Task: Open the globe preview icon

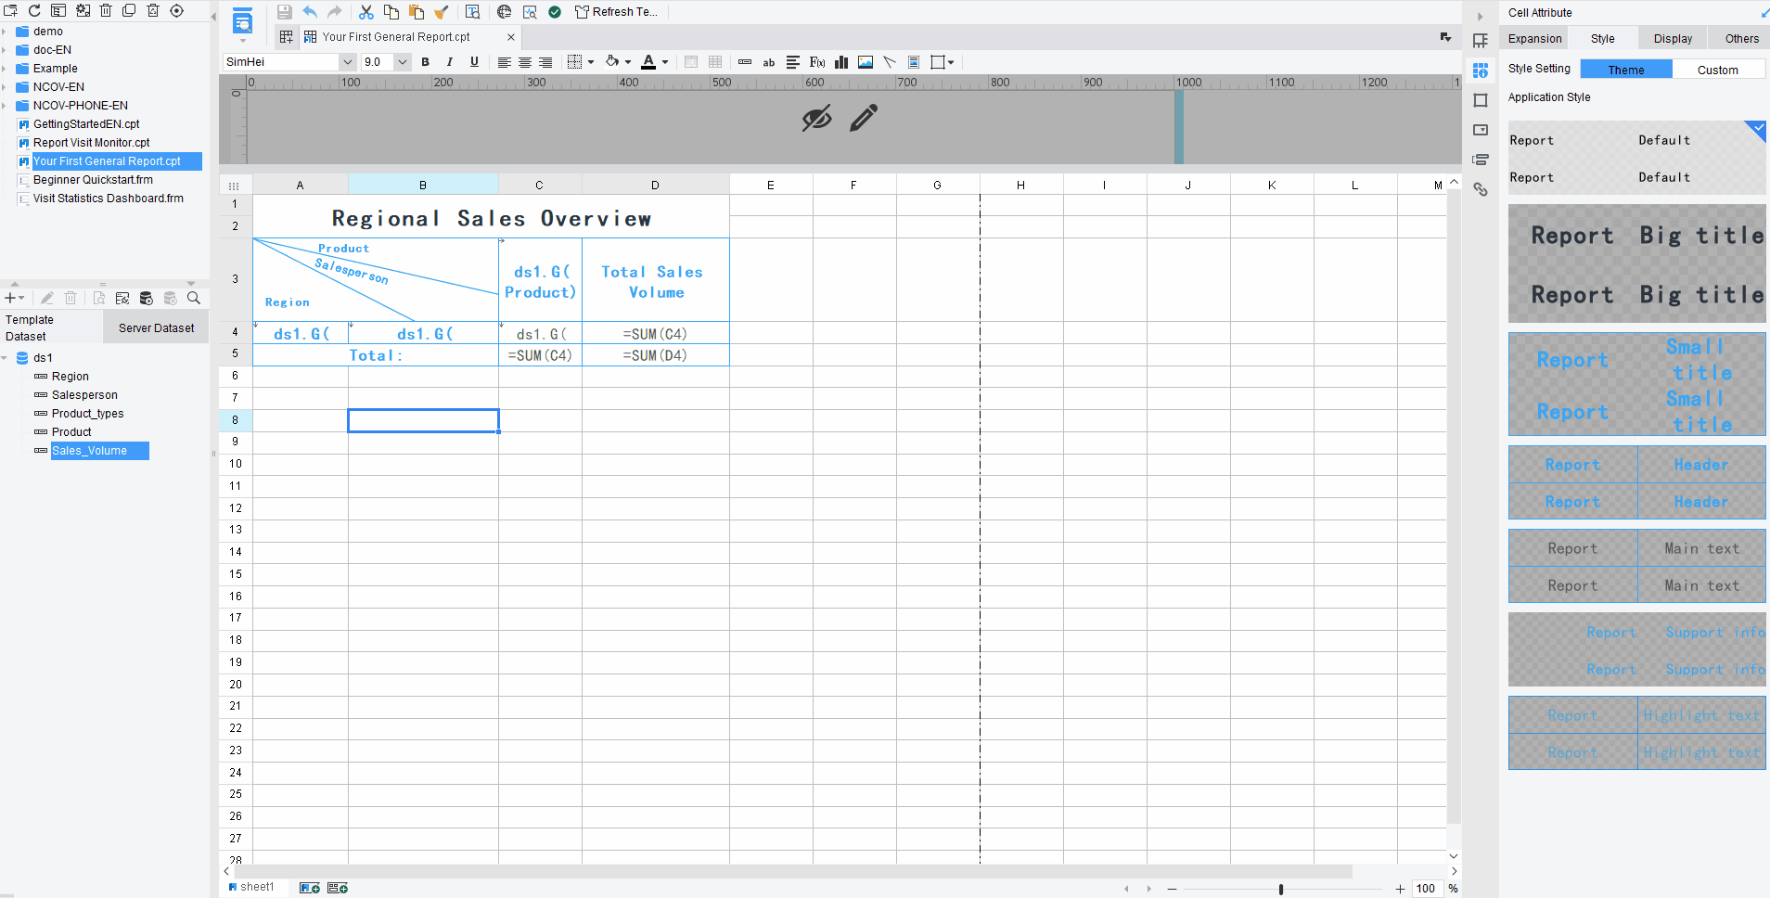Action: point(504,12)
